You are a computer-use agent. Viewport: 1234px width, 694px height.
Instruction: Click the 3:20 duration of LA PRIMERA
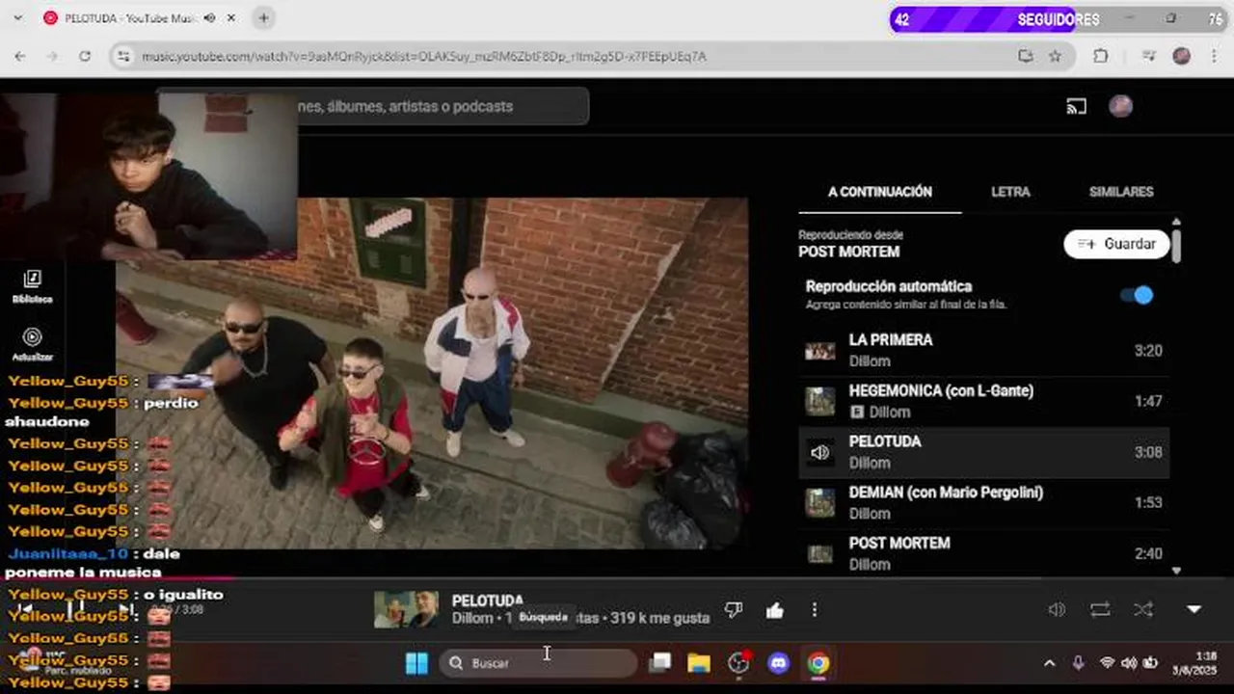click(1148, 351)
